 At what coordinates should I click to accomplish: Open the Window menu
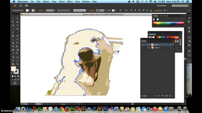(x=86, y=2)
